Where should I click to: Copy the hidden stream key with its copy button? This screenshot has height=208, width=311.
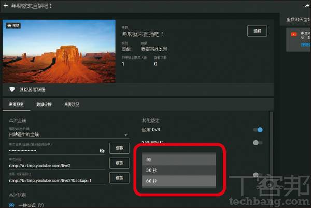point(119,148)
